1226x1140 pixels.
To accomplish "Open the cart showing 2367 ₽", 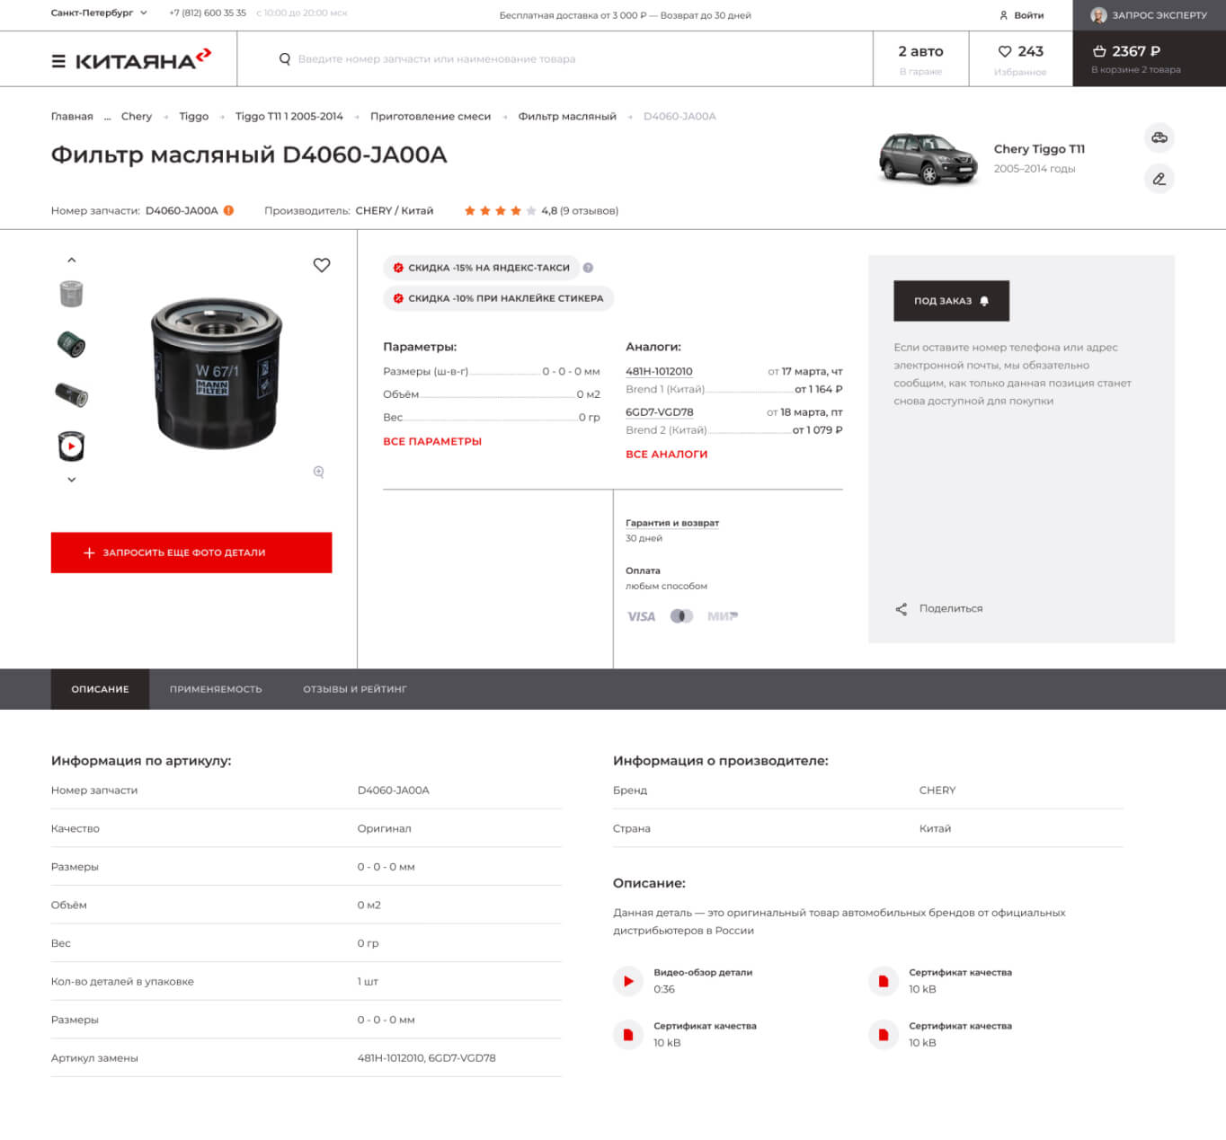I will 1136,59.
